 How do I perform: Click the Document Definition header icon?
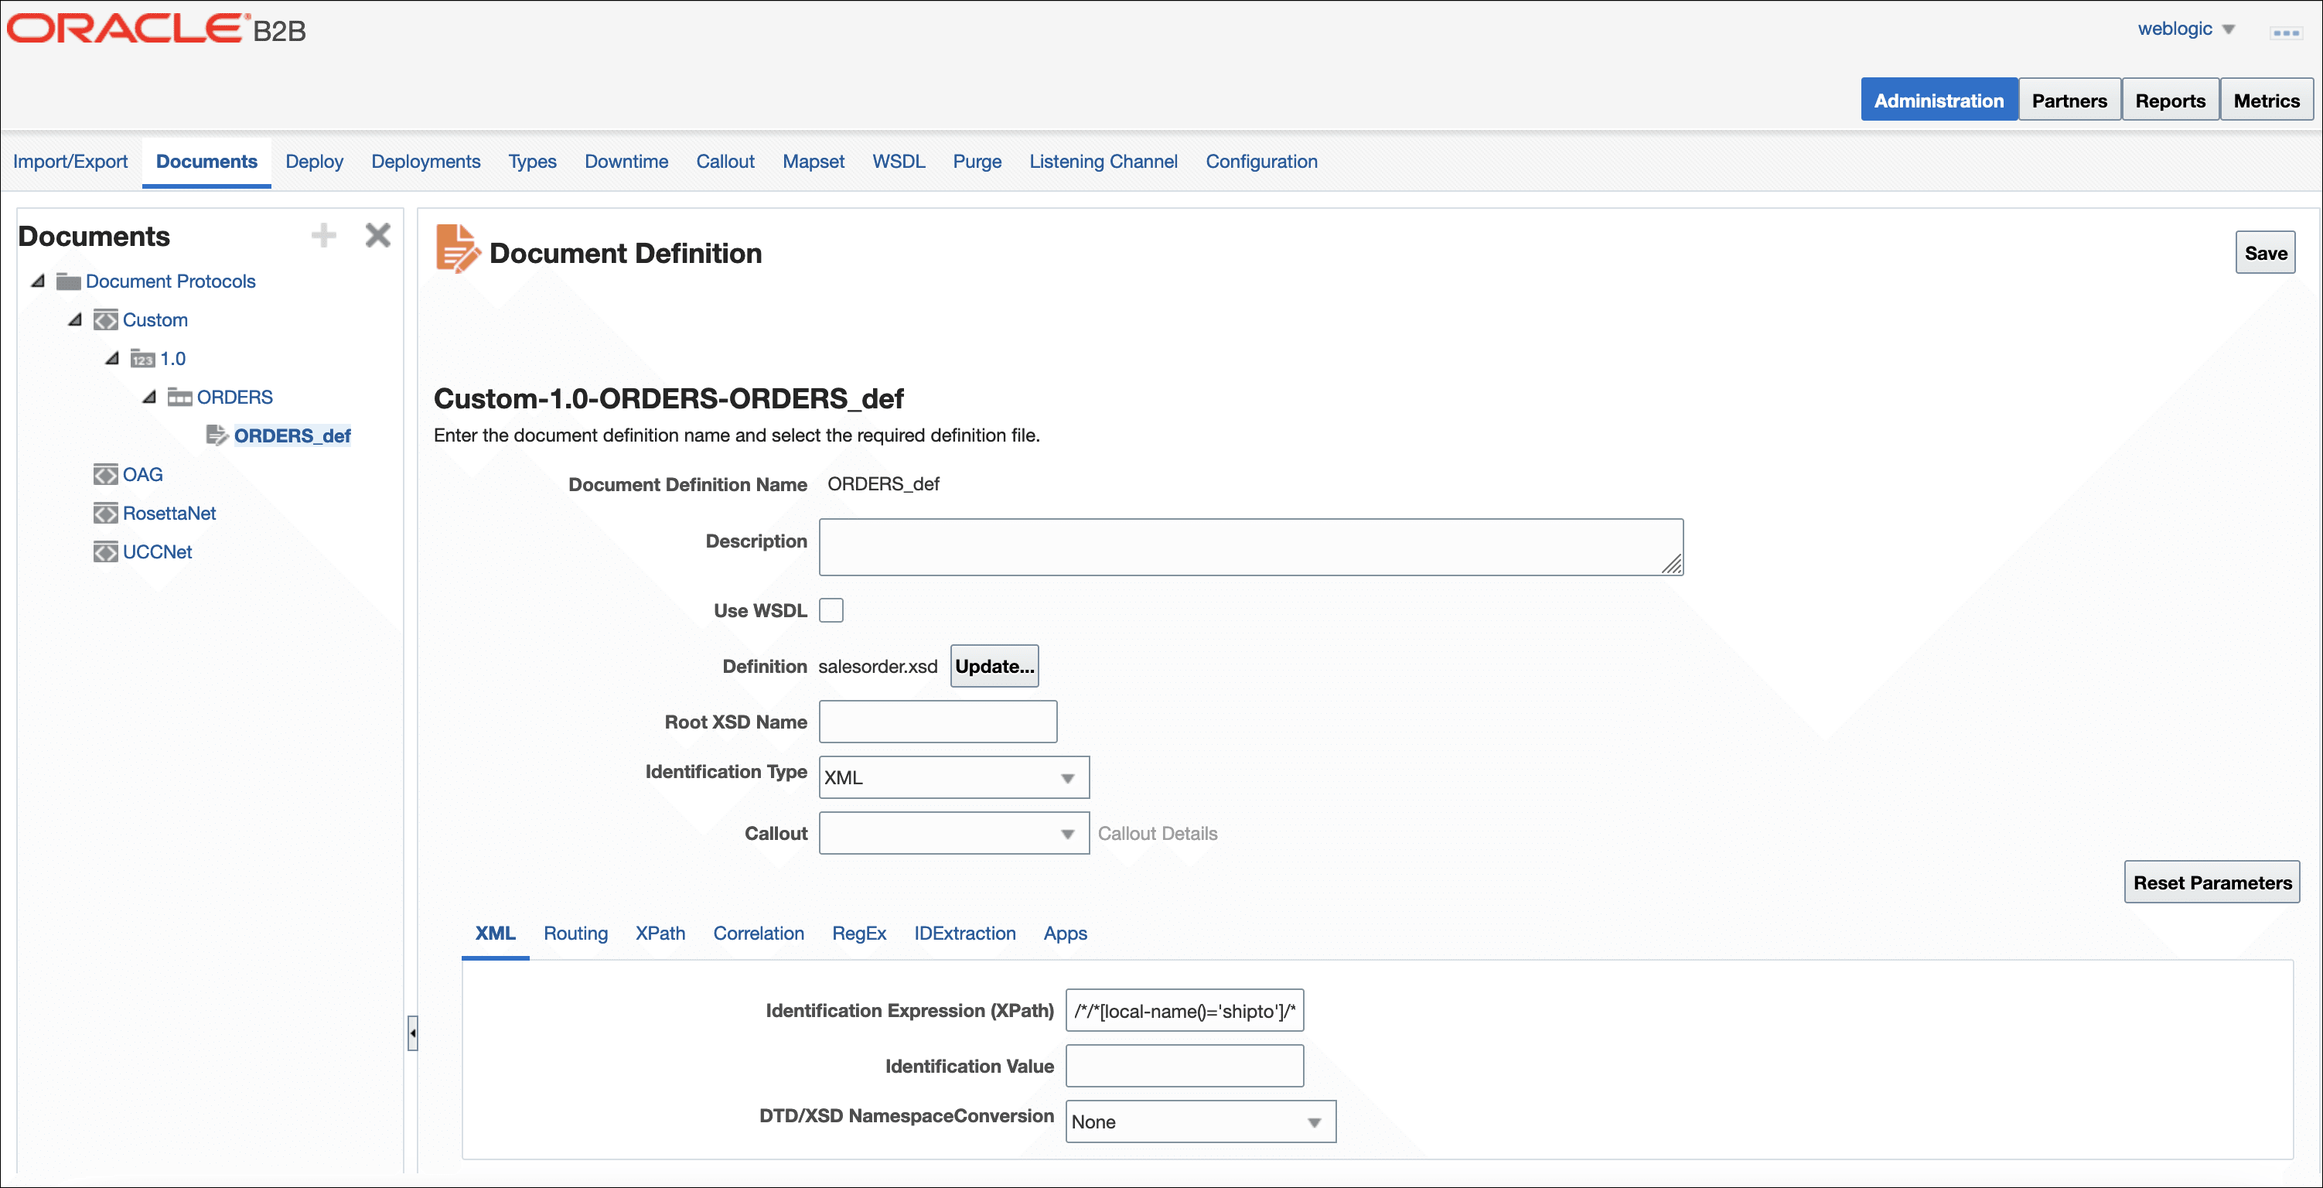458,249
